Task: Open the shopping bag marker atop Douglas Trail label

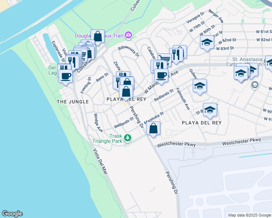Action: pos(98,36)
